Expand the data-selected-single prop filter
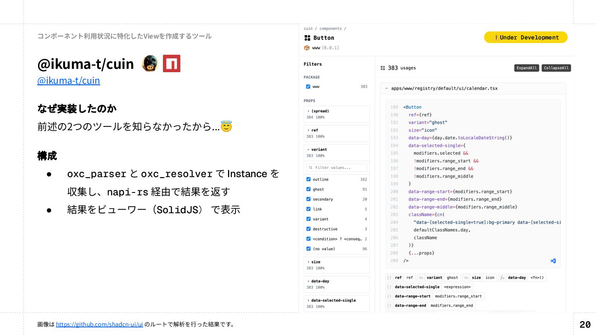 [x=337, y=303]
